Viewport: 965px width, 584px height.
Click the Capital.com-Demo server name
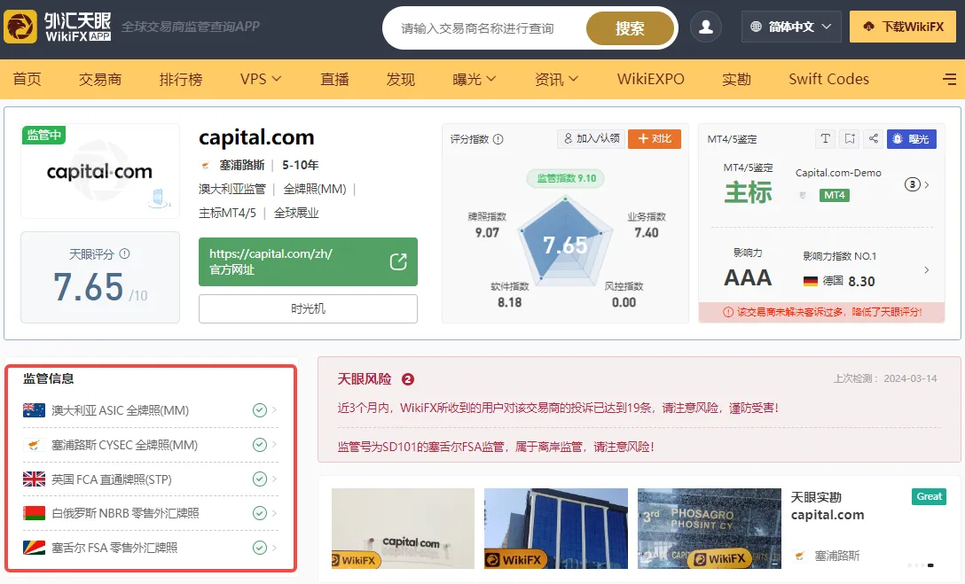click(x=838, y=173)
